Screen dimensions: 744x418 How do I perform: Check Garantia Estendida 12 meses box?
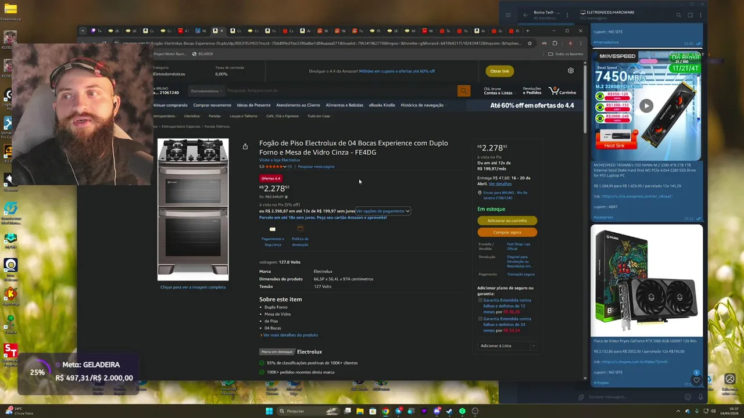click(480, 300)
